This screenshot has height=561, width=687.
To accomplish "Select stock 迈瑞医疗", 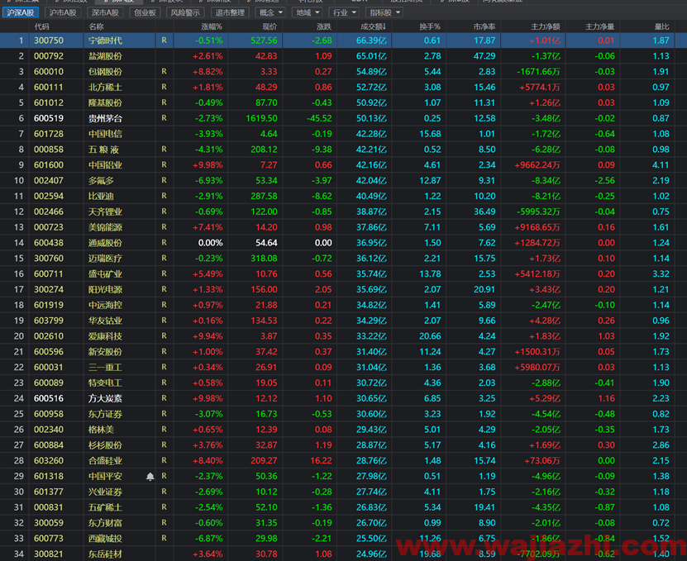I will pyautogui.click(x=105, y=259).
